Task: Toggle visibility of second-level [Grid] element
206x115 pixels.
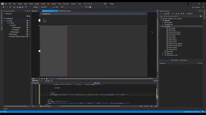Action: pos(27,23)
